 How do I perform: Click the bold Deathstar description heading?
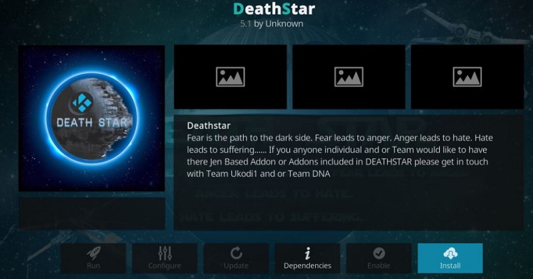point(209,126)
